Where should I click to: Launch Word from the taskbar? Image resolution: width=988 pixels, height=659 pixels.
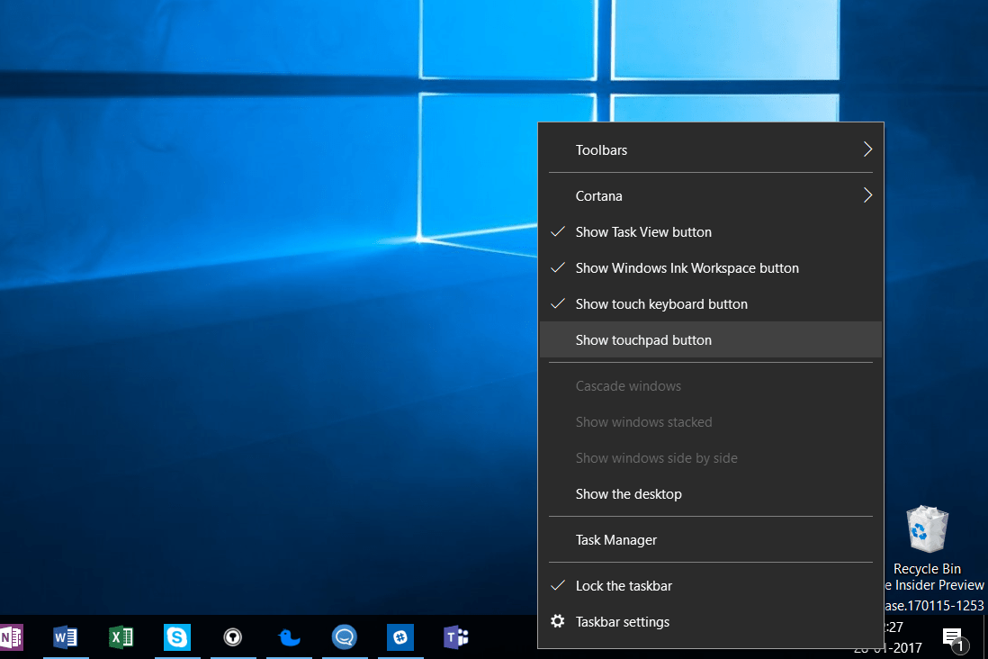coord(66,637)
